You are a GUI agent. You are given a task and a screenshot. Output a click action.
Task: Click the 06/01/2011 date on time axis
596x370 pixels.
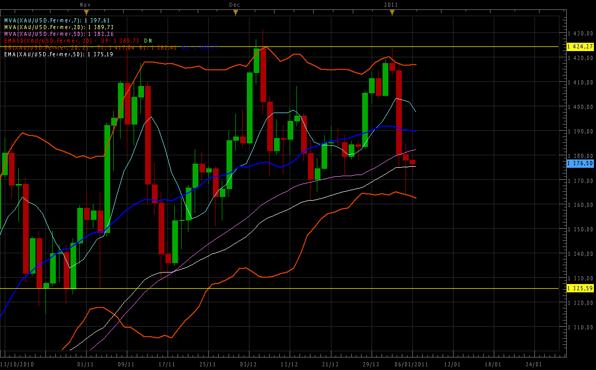click(x=412, y=364)
